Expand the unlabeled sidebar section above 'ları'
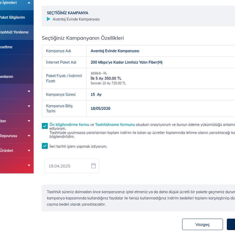Screen dimensions: 235x235 point(29,106)
